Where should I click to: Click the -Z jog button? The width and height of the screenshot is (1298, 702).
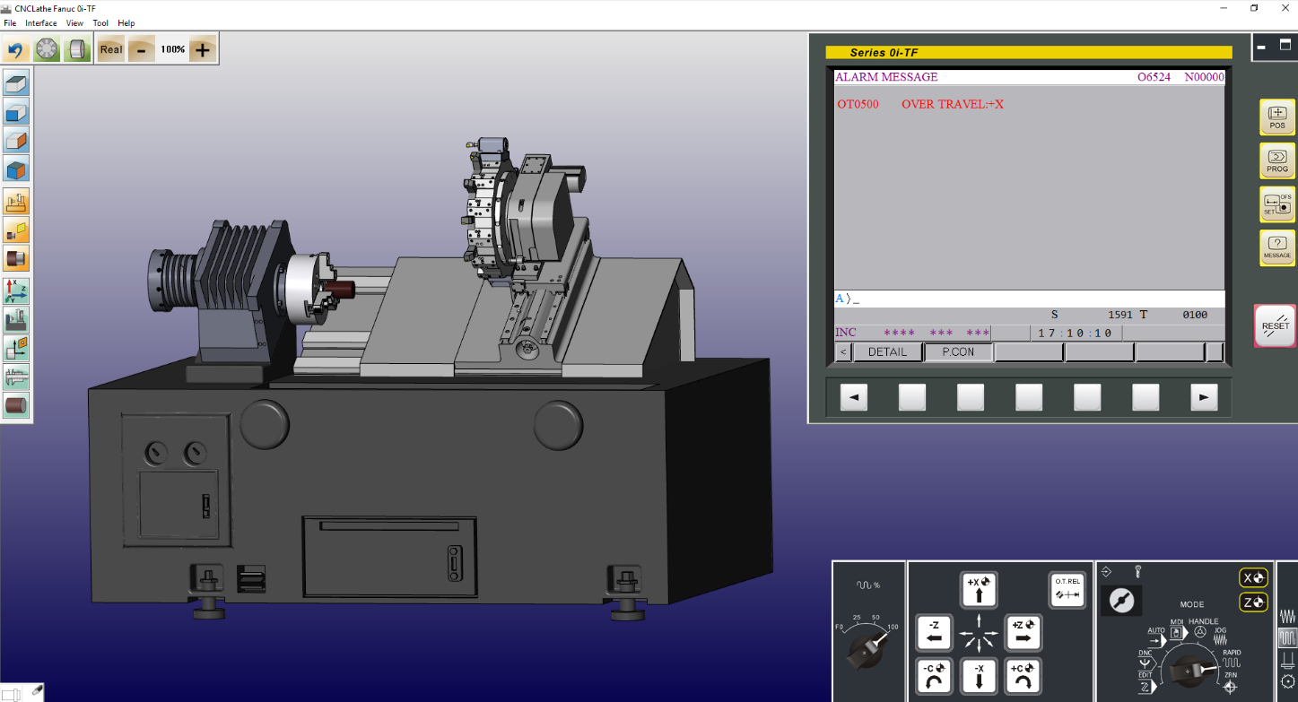(934, 633)
